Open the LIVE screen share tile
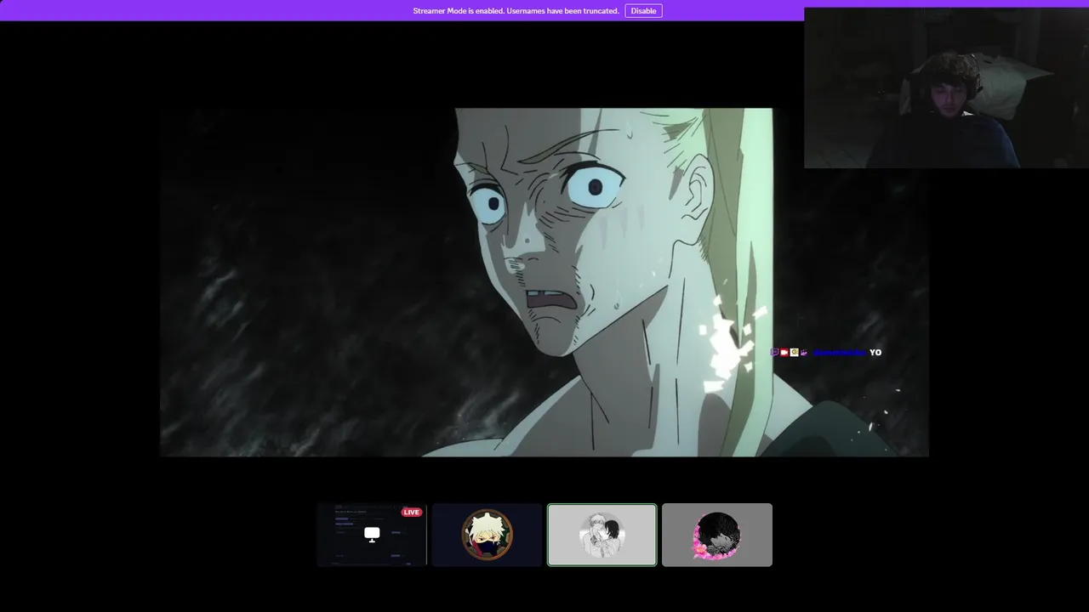 point(372,535)
